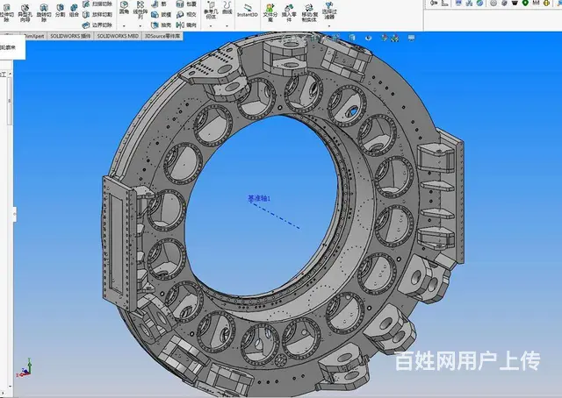Expand the dropdown arrow under Selection Filter (选择过滤器)
Image resolution: width=562 pixels, height=398 pixels.
pos(328,26)
